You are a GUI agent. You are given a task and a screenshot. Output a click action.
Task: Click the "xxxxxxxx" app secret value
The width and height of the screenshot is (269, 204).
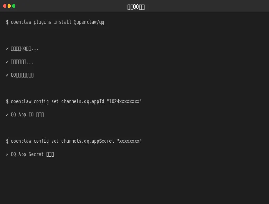pos(129,141)
